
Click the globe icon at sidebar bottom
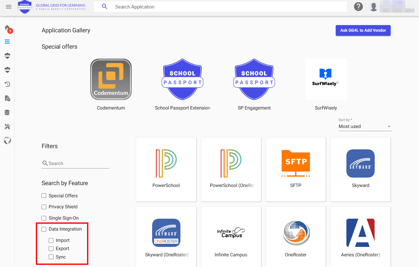[7, 140]
